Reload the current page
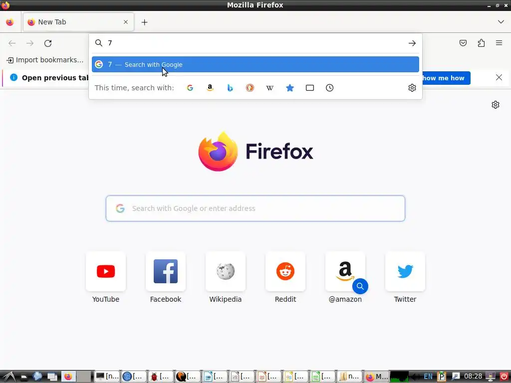Image resolution: width=511 pixels, height=383 pixels. tap(48, 43)
